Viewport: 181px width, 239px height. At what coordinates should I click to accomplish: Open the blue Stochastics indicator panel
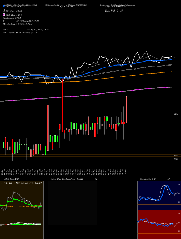[159, 196]
